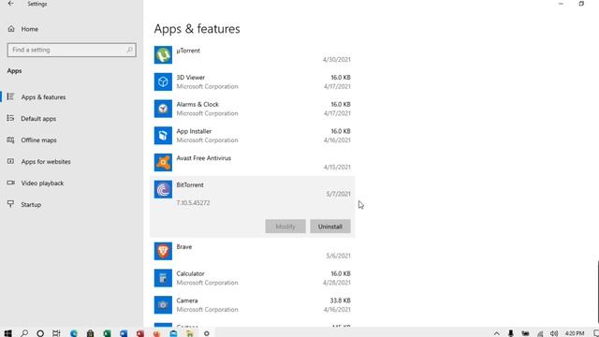Select the Alarms & Clock entry name

[x=197, y=104]
